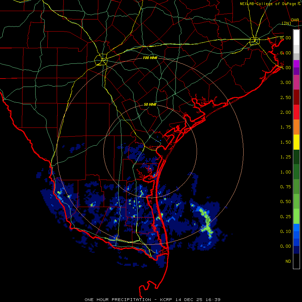Select the 0.75 legend value
The height and width of the screenshot is (302, 302).
(286, 187)
